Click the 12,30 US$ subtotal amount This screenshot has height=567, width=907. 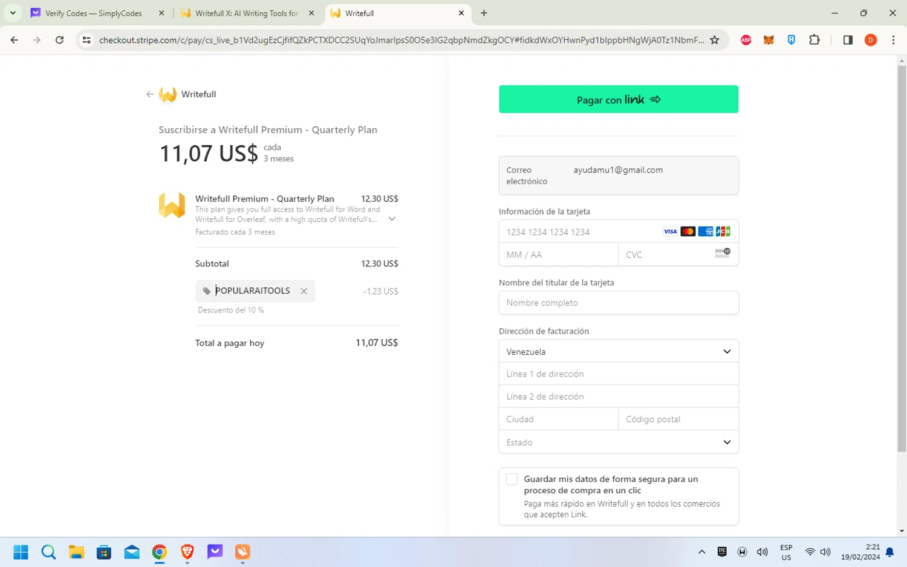[380, 264]
